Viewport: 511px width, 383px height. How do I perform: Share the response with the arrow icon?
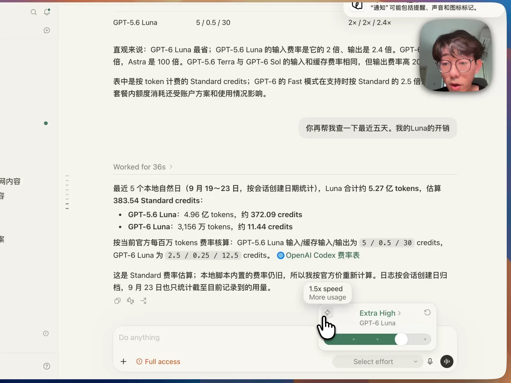tap(143, 301)
